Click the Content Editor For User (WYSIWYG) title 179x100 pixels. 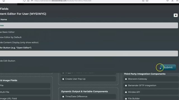tap(23, 14)
